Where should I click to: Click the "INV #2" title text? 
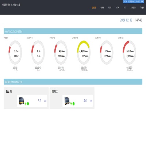pyautogui.click(x=55, y=92)
